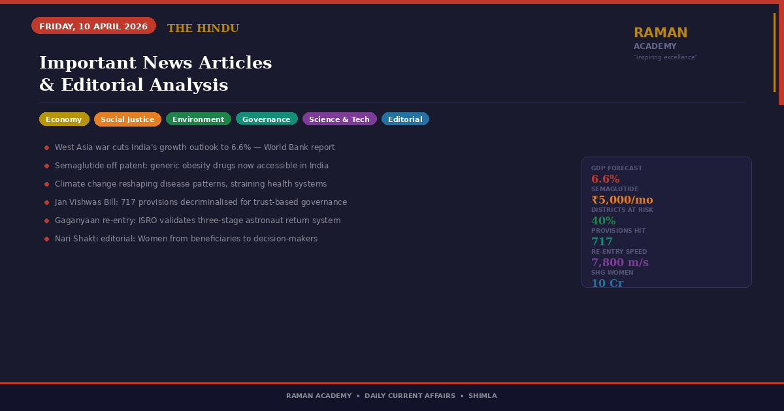The height and width of the screenshot is (411, 784).
Task: Read the climate change disease patterns article
Action: click(191, 184)
